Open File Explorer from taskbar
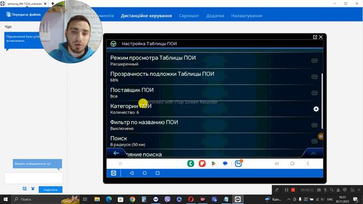The width and height of the screenshot is (363, 204). [x=97, y=199]
